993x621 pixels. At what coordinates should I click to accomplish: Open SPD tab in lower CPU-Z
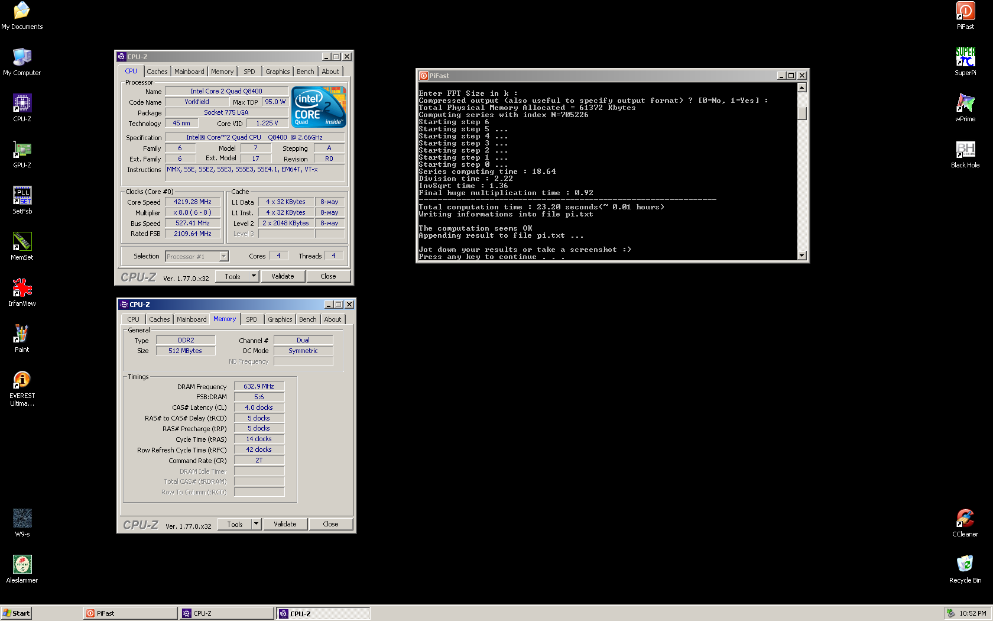(x=252, y=319)
